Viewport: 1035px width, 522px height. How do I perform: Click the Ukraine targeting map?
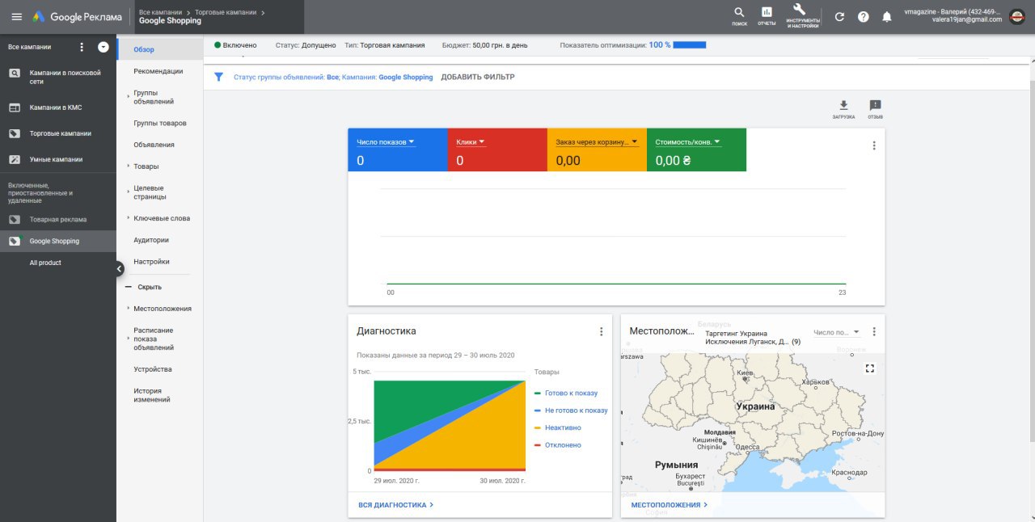point(753,422)
